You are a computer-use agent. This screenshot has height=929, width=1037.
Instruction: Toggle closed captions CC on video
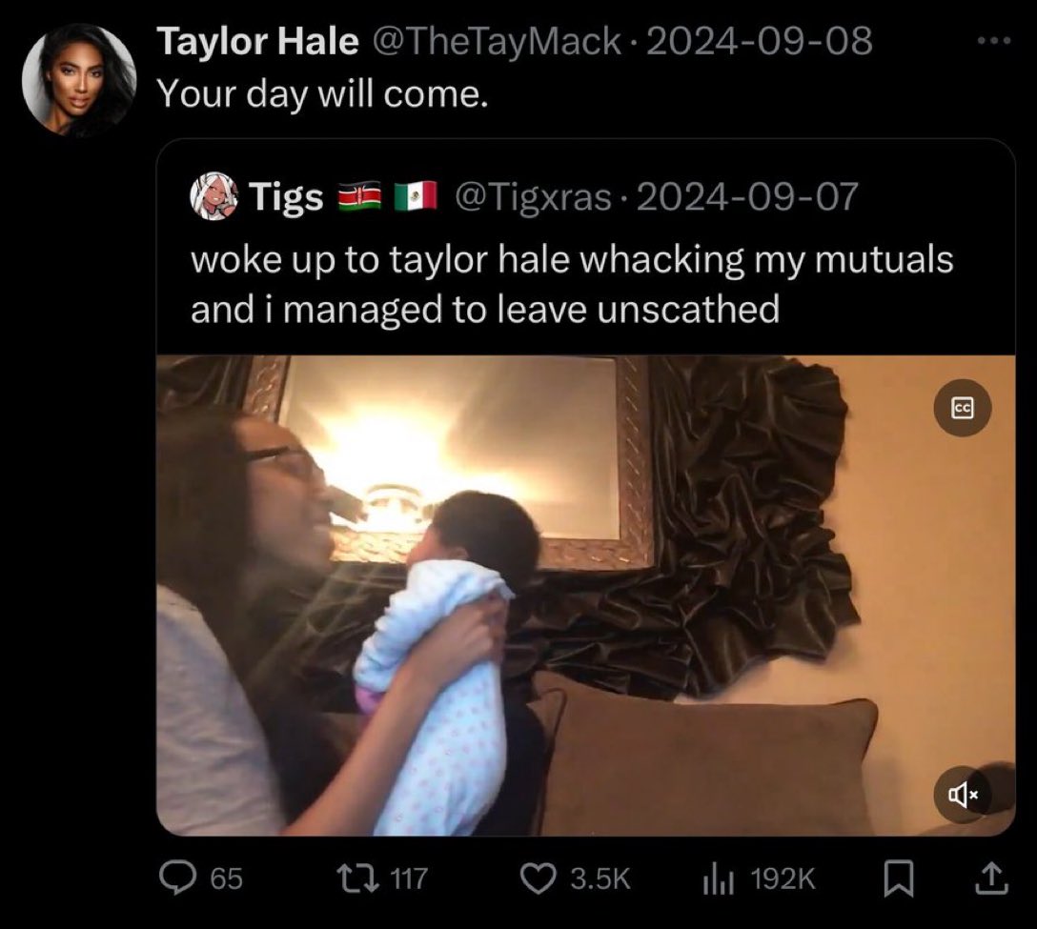point(963,408)
